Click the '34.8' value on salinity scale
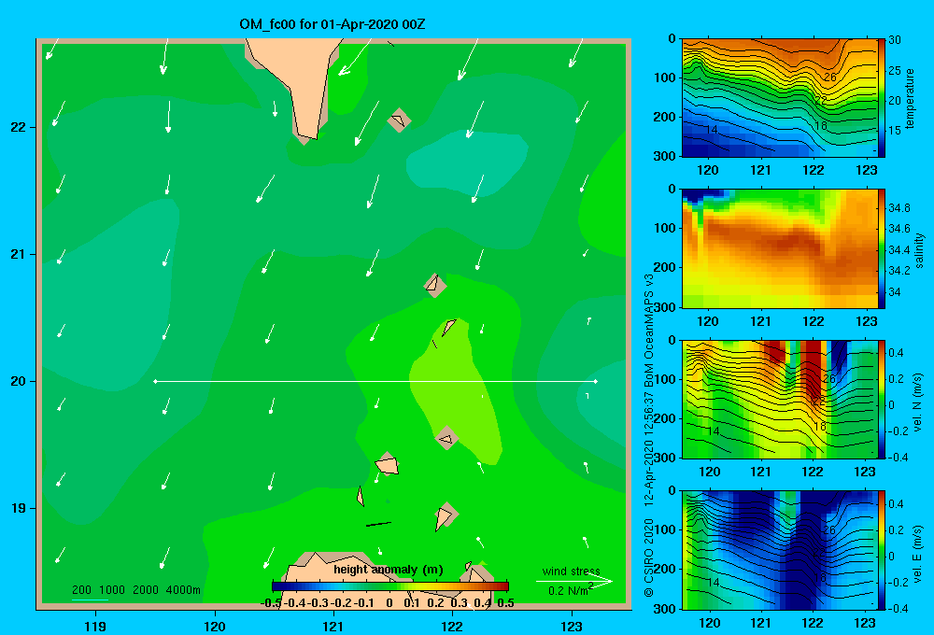 tap(899, 208)
